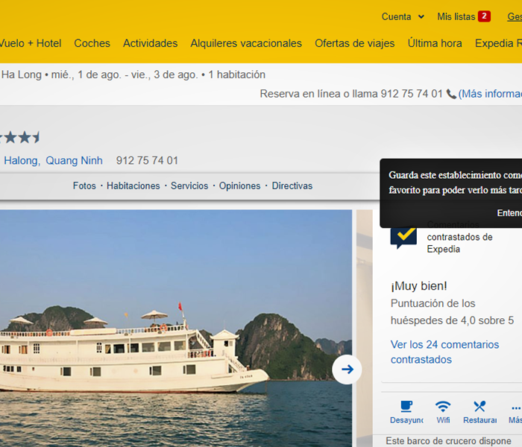
Task: Click the Restaurante fork and knife icon
Action: (x=479, y=407)
